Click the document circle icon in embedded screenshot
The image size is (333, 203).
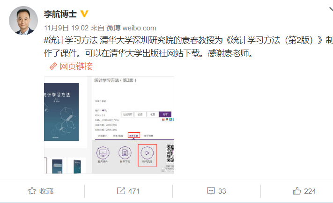point(125,153)
